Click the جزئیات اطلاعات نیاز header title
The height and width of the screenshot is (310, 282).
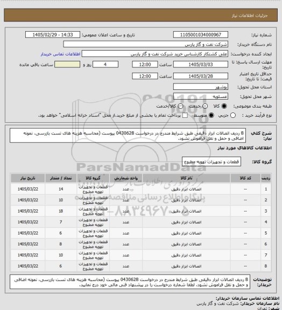coord(250,16)
